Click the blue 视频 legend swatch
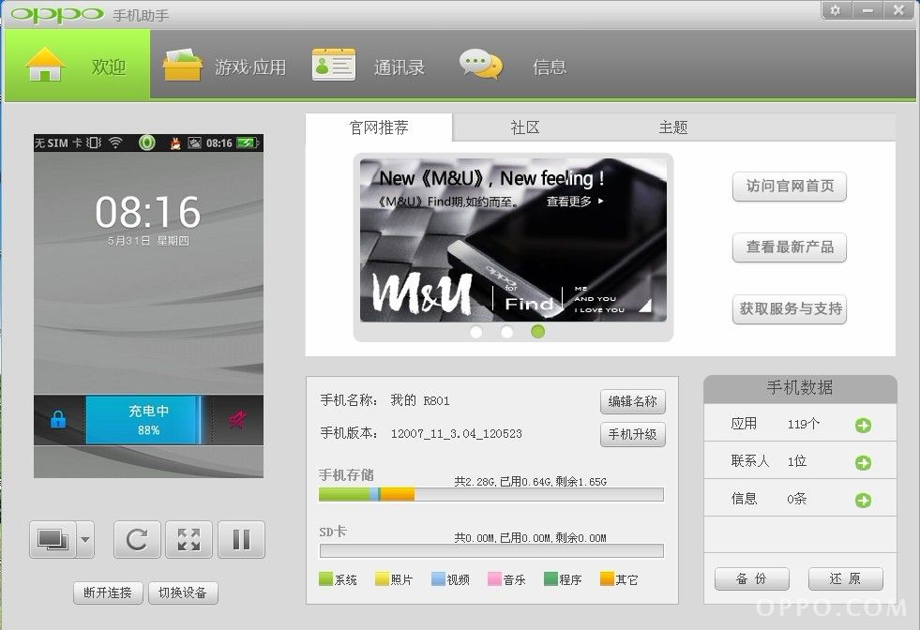The image size is (920, 630). (x=438, y=579)
